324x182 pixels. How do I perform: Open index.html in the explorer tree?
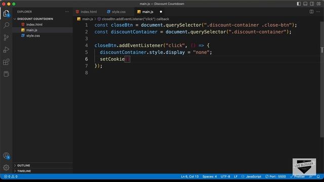point(34,24)
